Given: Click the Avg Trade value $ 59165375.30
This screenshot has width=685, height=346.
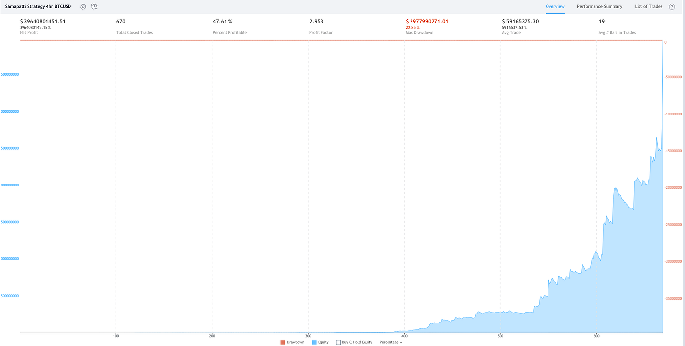Looking at the screenshot, I should 521,21.
